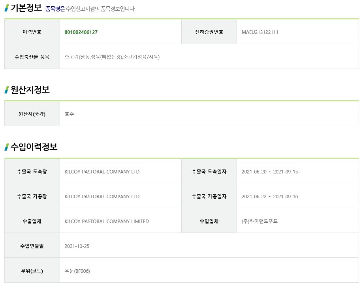Select the processing plant company name value

[102, 197]
